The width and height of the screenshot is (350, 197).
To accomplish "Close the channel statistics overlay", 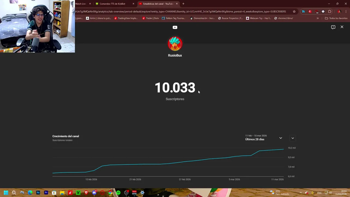I will [x=342, y=27].
